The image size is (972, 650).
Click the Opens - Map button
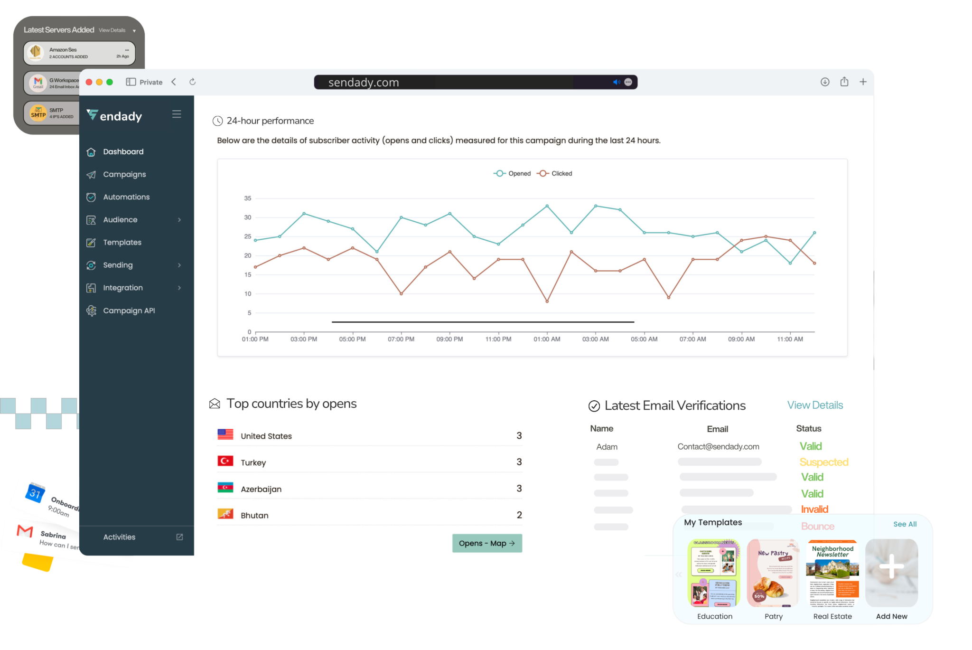487,543
